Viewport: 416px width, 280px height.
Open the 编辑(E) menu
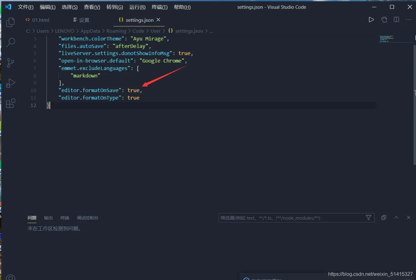tap(48, 7)
